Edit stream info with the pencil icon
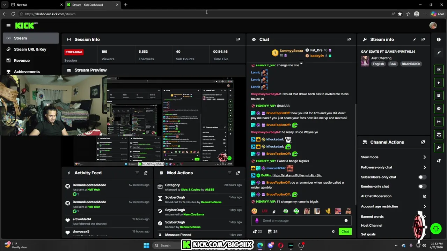Screen dimensions: 447x251 tap(414, 39)
